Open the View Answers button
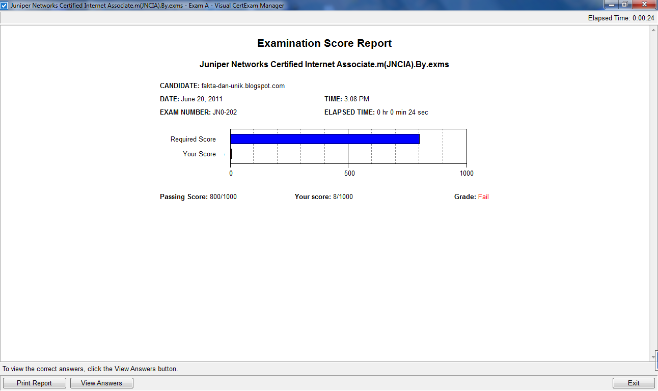This screenshot has height=391, width=658. 101,383
